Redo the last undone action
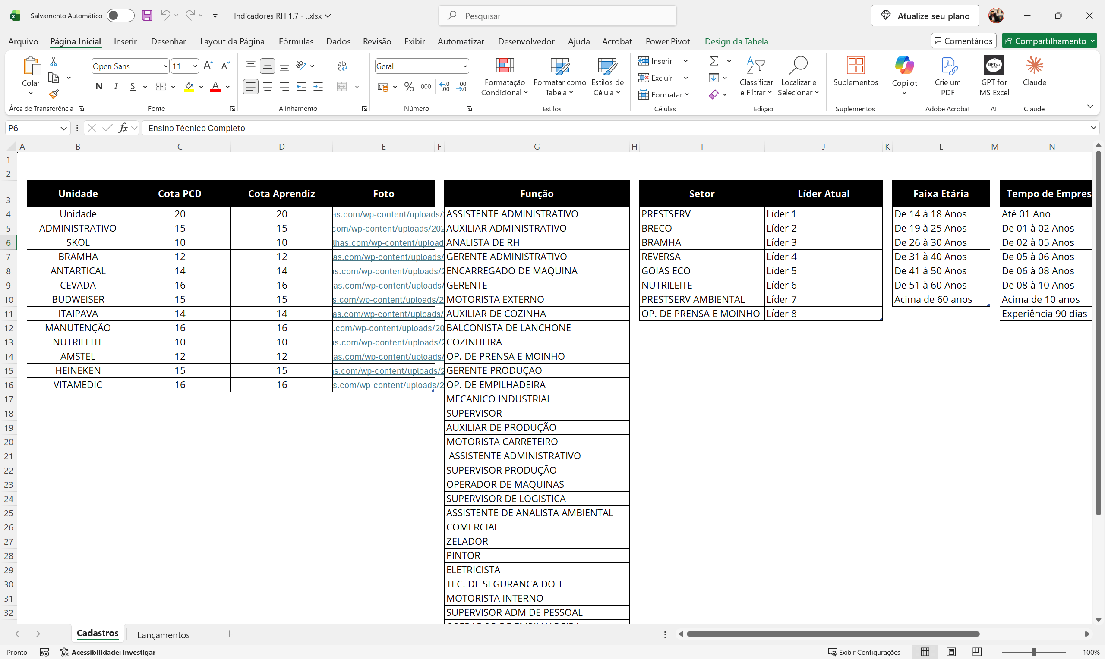Viewport: 1105px width, 659px height. 190,16
